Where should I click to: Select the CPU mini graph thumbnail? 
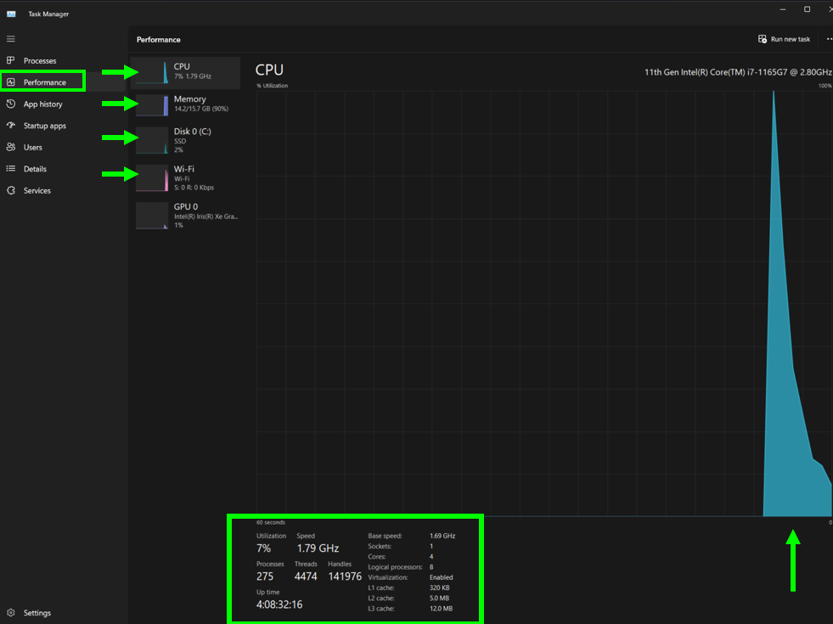click(153, 72)
